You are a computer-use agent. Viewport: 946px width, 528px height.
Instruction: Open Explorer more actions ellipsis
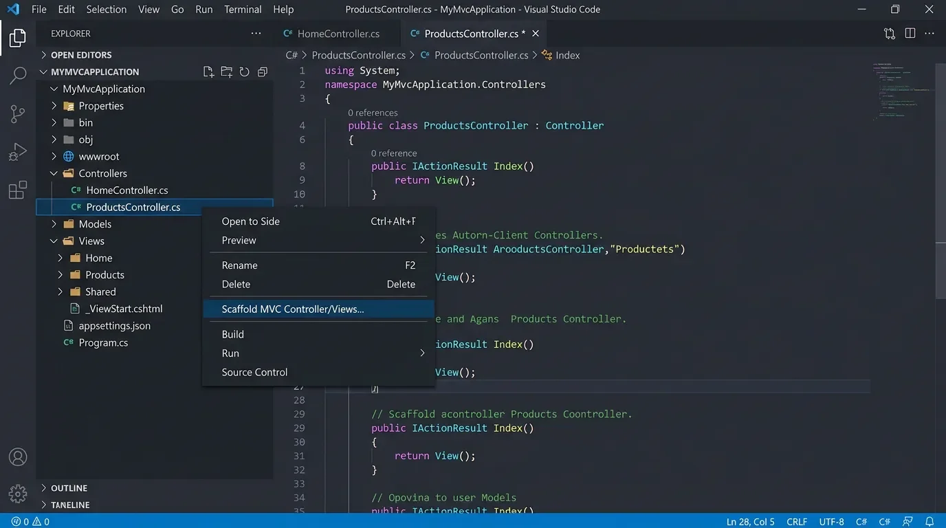point(256,33)
